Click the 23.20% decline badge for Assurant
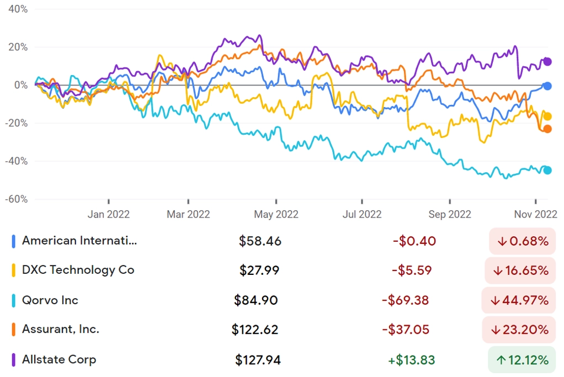 [519, 330]
